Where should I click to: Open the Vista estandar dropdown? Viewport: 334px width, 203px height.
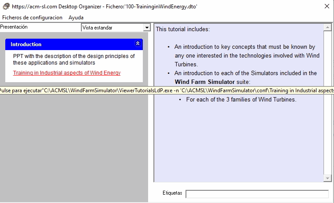[x=147, y=28]
